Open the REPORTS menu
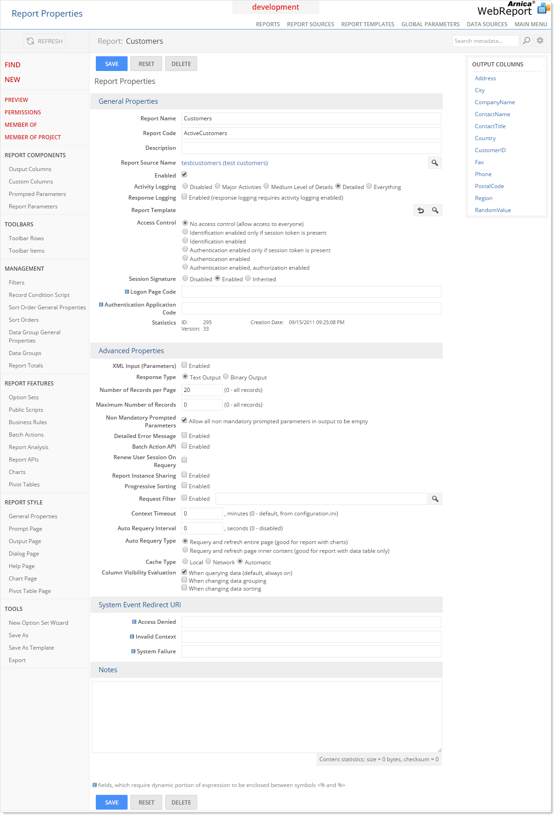 (268, 24)
